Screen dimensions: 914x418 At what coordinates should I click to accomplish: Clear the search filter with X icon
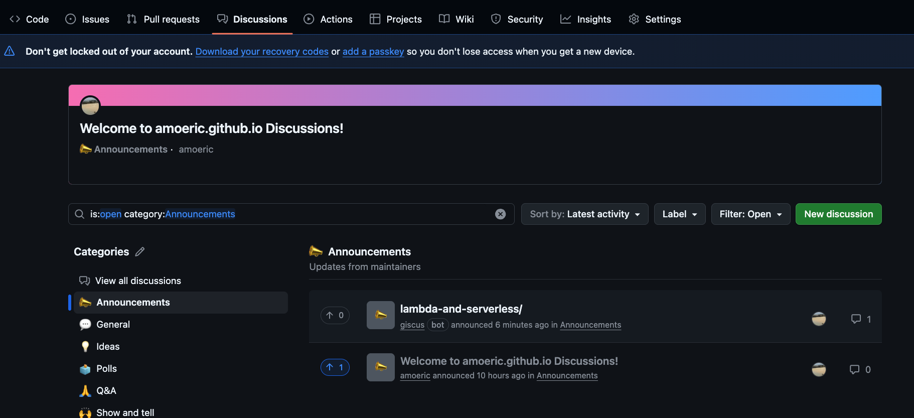[500, 214]
